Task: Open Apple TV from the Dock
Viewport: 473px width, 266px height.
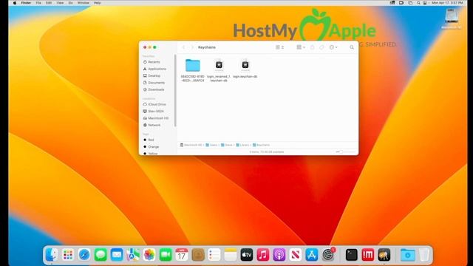Action: pos(247,255)
